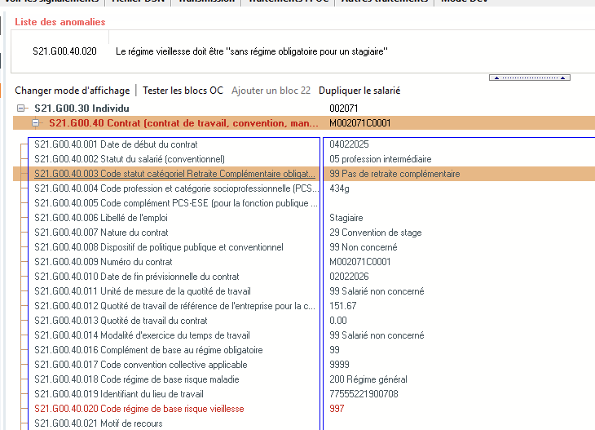This screenshot has height=430, width=595.
Task: Open the Autres traitements tab
Action: [388, 2]
